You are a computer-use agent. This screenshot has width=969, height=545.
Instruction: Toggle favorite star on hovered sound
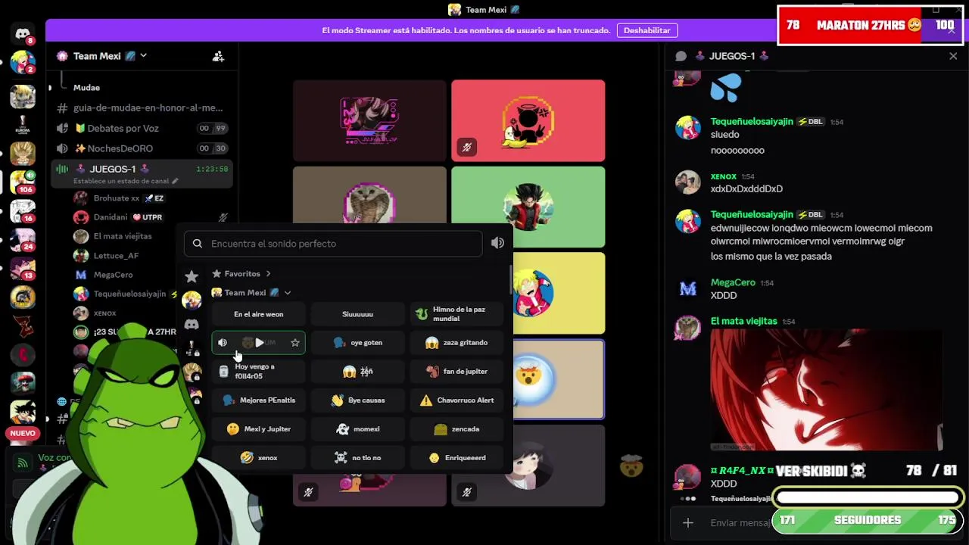tap(295, 343)
